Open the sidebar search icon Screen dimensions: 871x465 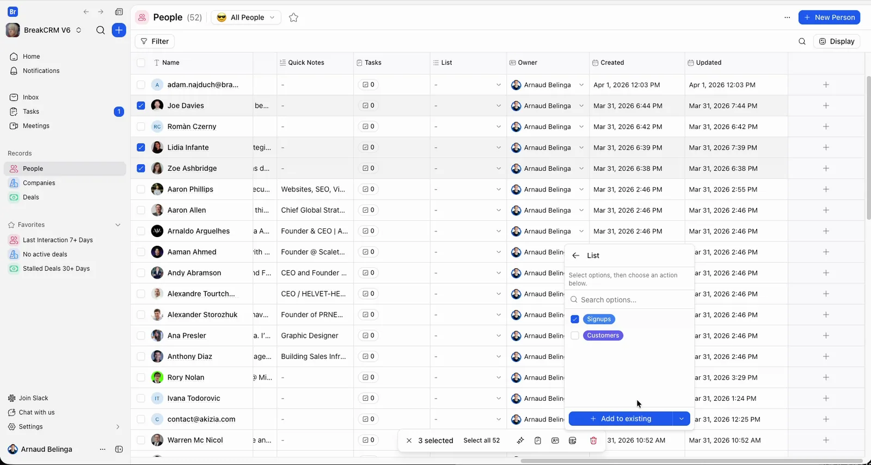point(100,30)
